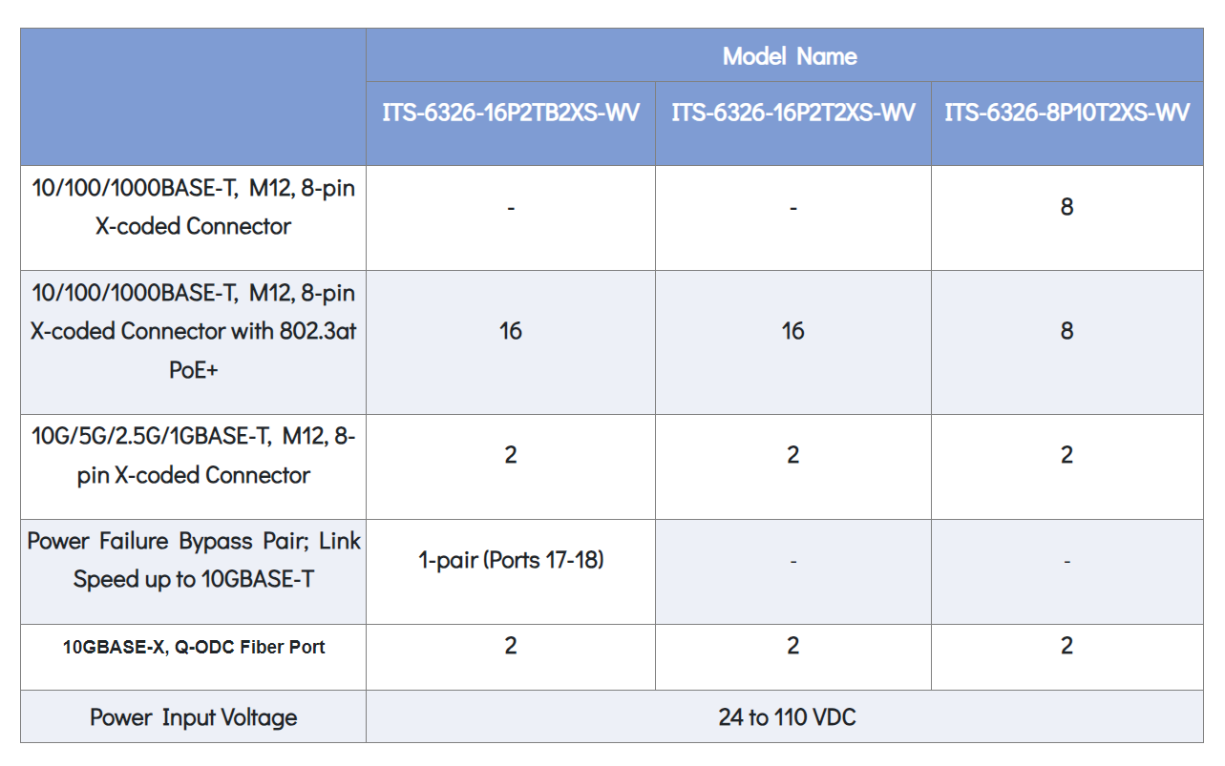Click the "1-pair (Ports 17-18)" cell

tap(511, 560)
